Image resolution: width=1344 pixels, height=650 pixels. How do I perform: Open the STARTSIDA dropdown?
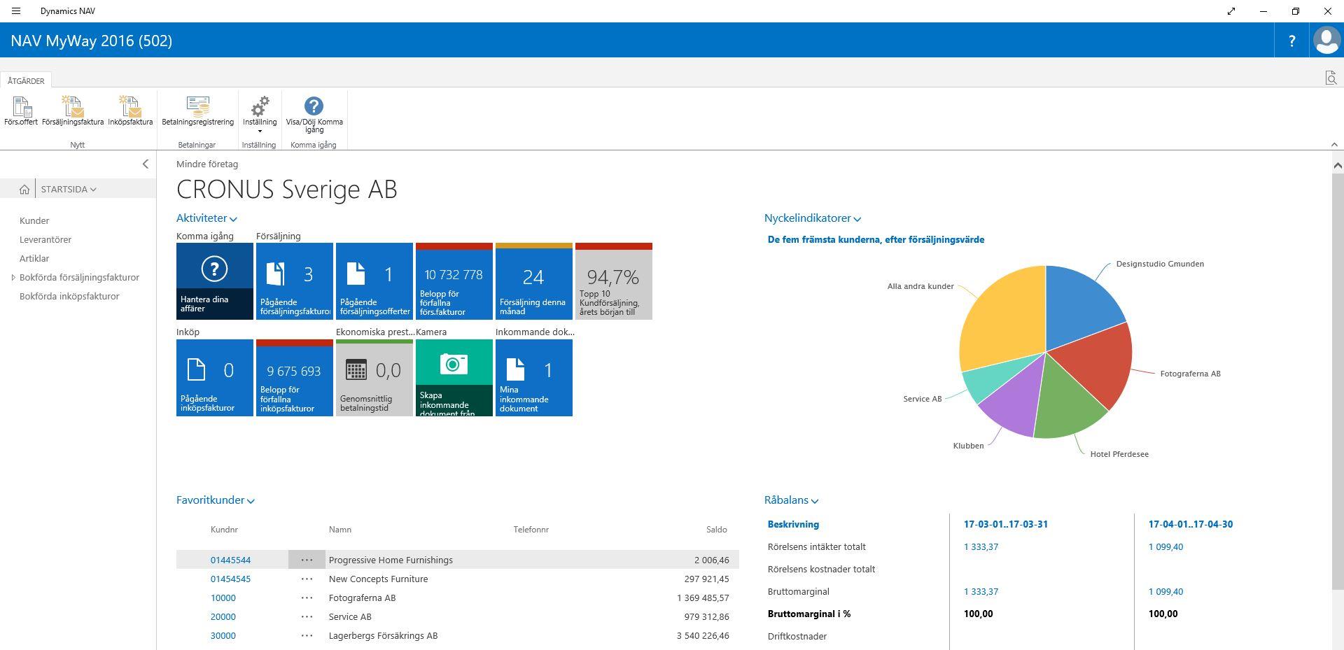pyautogui.click(x=69, y=189)
